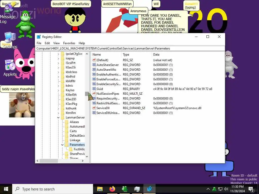Click the Data column header
This screenshot has width=259, height=194.
pyautogui.click(x=188, y=55)
